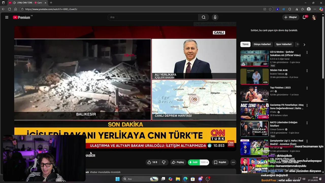
Task: Open browser extensions puzzle icon
Action: [290, 9]
